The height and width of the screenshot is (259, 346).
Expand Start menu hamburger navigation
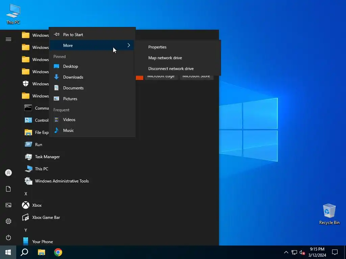[x=8, y=39]
